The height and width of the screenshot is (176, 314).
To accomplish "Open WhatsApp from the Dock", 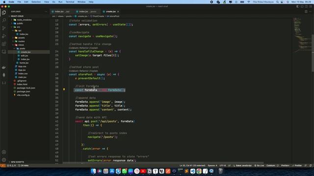I will (x=124, y=171).
